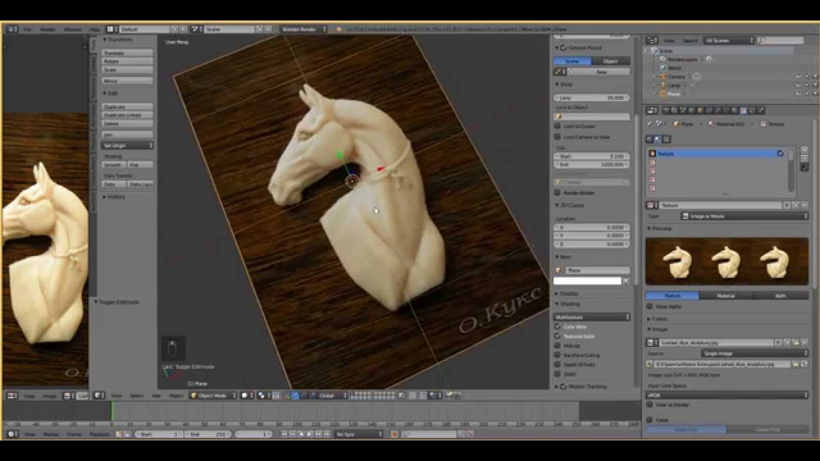Open the All Scenes outliner dropdown
Viewport: 820px width, 461px height.
(x=729, y=40)
